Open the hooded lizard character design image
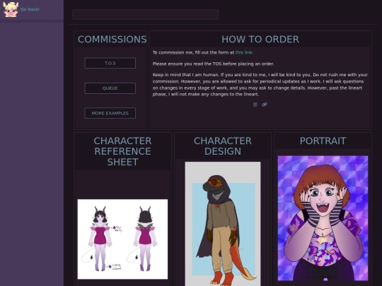 click(223, 224)
